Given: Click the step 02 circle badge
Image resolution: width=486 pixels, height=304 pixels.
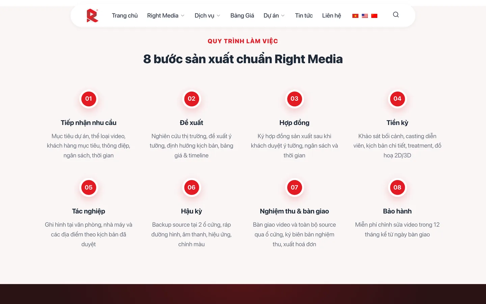Looking at the screenshot, I should point(191,99).
